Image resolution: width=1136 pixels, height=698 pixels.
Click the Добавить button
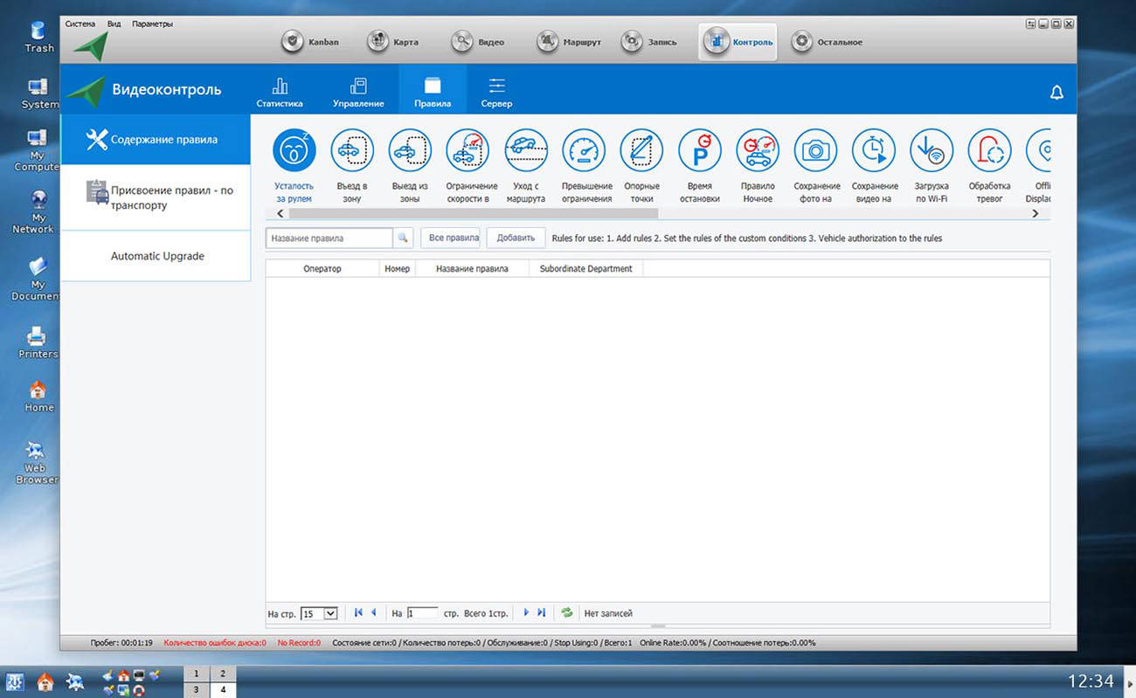coord(516,238)
